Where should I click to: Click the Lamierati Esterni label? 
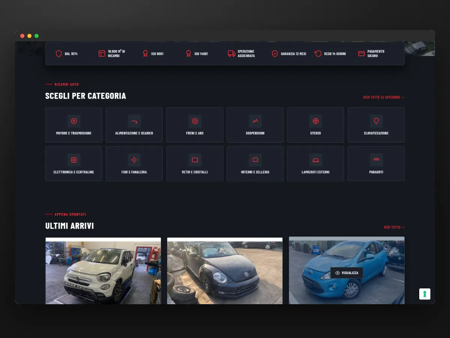[x=316, y=172]
